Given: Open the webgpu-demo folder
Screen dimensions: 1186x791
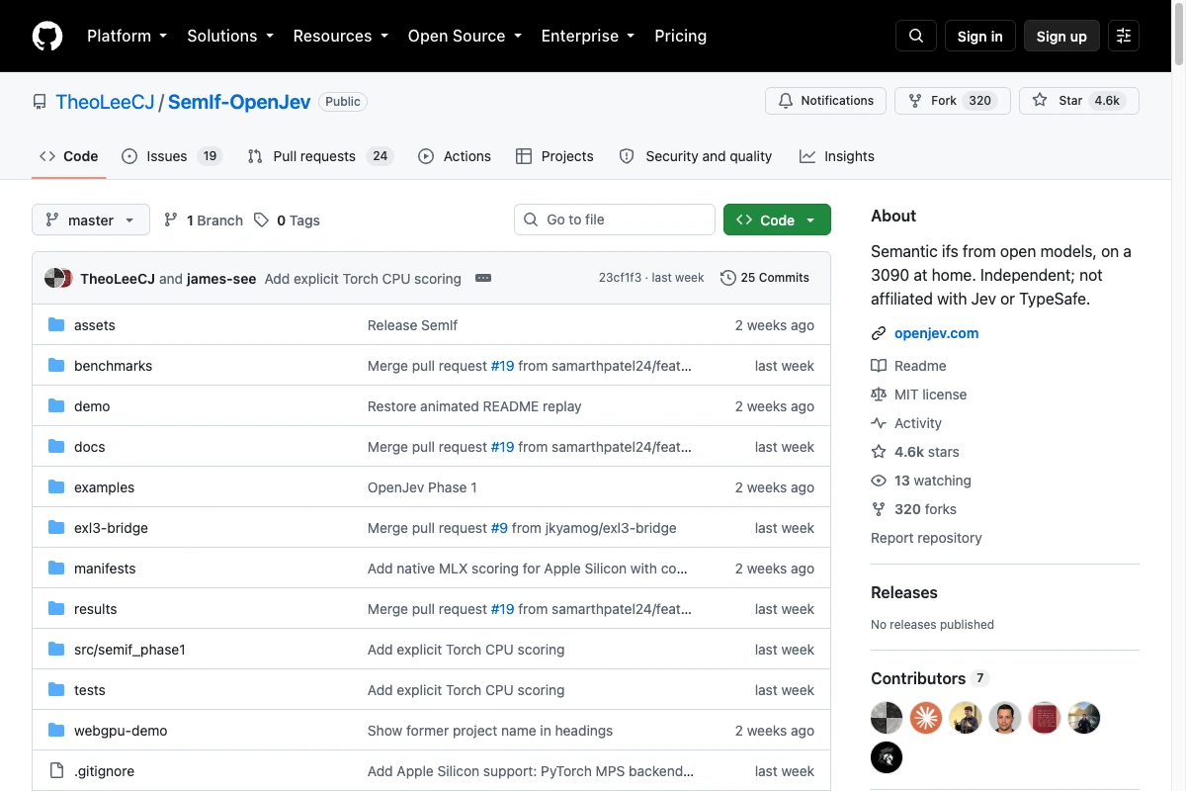Looking at the screenshot, I should pyautogui.click(x=121, y=731).
